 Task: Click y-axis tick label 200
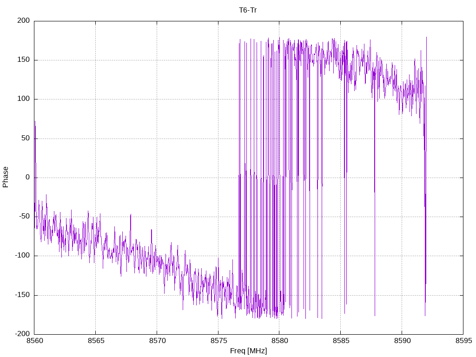[24, 20]
